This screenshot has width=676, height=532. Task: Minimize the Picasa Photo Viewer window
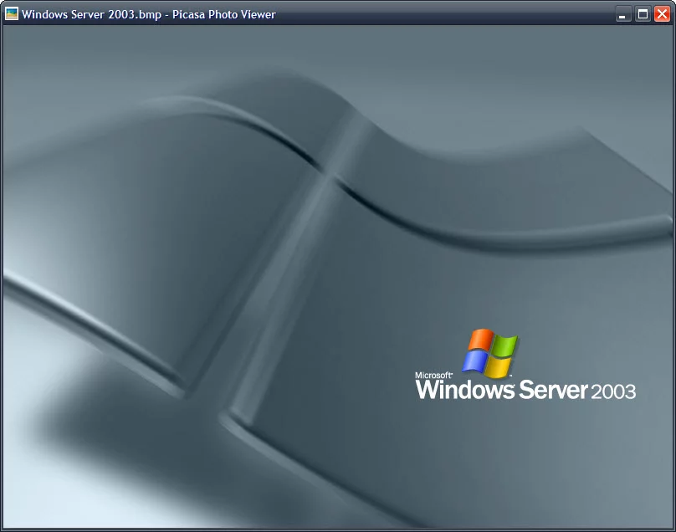(622, 14)
